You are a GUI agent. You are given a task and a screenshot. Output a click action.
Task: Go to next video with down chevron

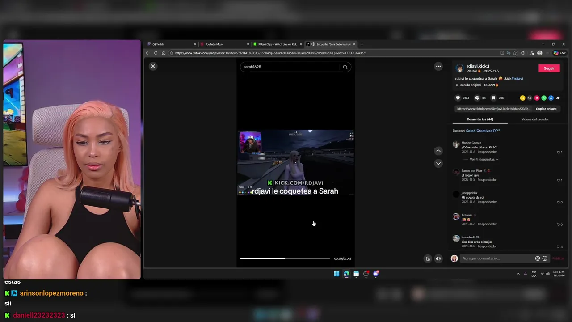tap(438, 163)
